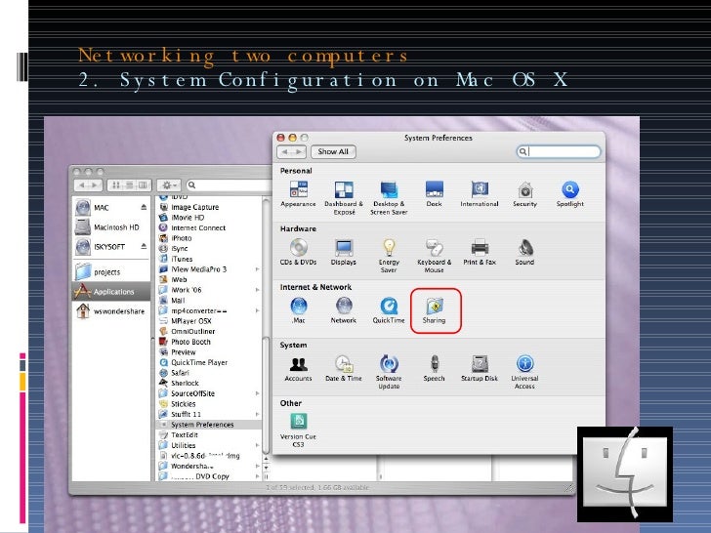Select ISKYSOFT volume in Finder sidebar
Viewport: 711px width, 533px height.
pos(110,247)
